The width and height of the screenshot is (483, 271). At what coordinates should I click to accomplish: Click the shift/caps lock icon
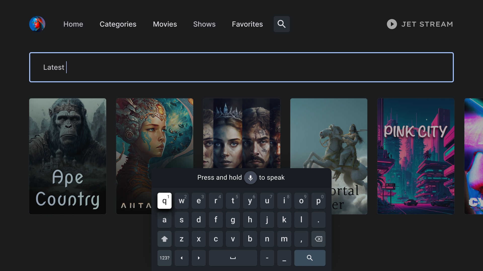(164, 239)
